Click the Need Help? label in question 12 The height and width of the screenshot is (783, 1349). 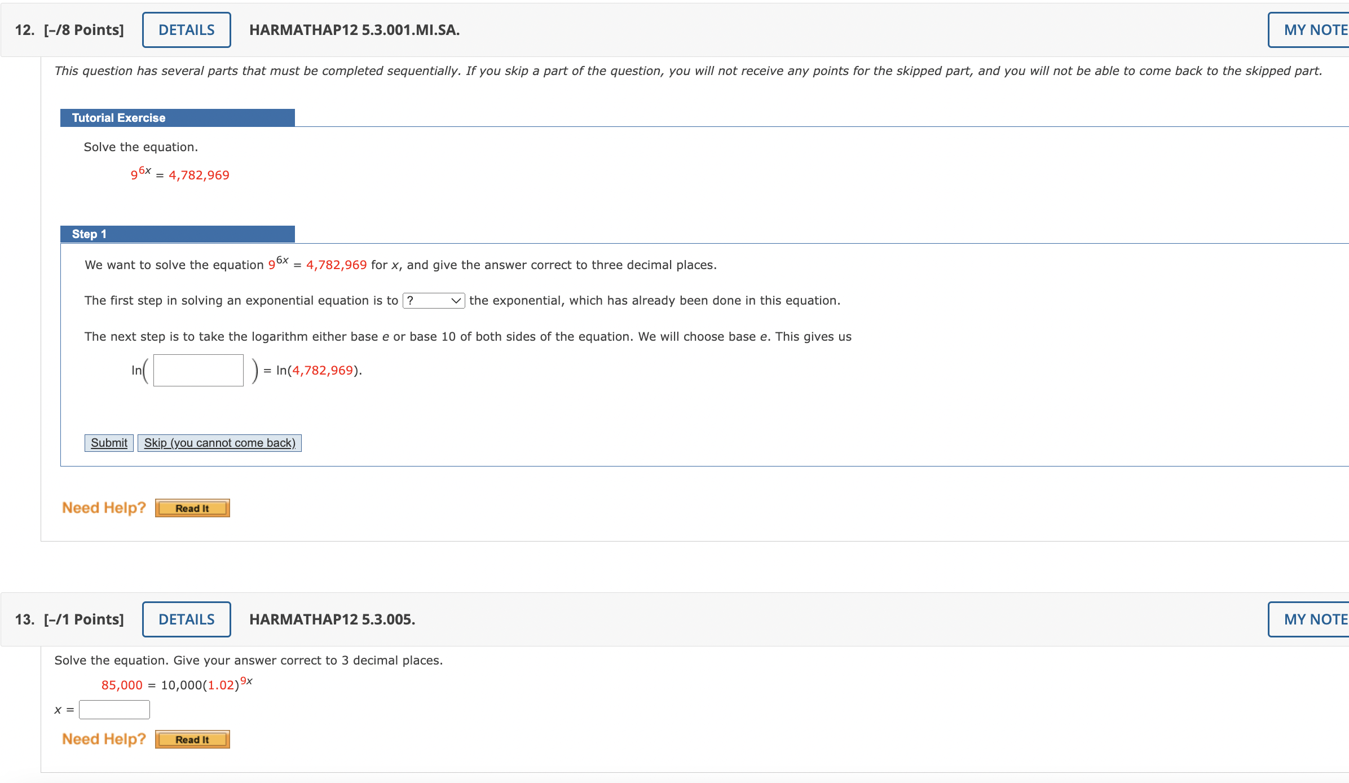point(104,508)
